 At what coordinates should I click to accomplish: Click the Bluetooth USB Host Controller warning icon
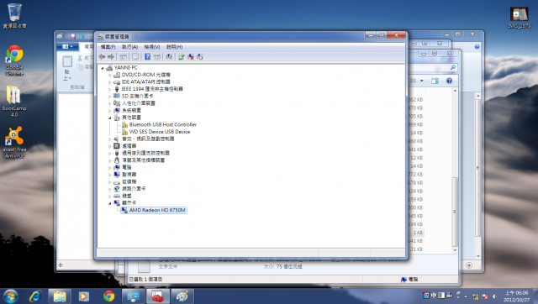125,125
